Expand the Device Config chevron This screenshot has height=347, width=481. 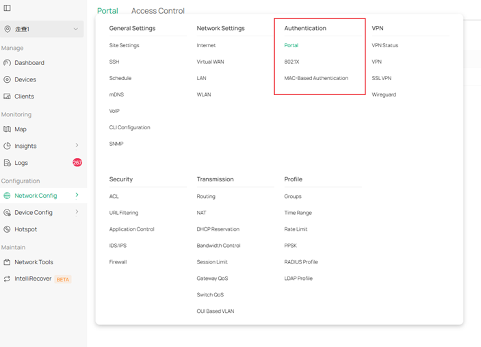tap(77, 211)
